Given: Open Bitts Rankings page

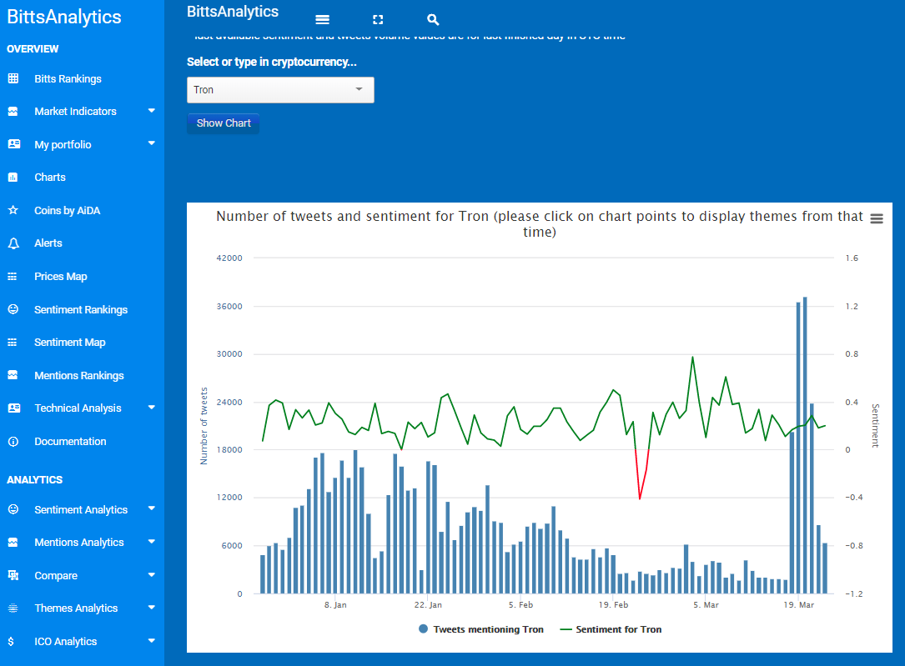Looking at the screenshot, I should tap(68, 79).
